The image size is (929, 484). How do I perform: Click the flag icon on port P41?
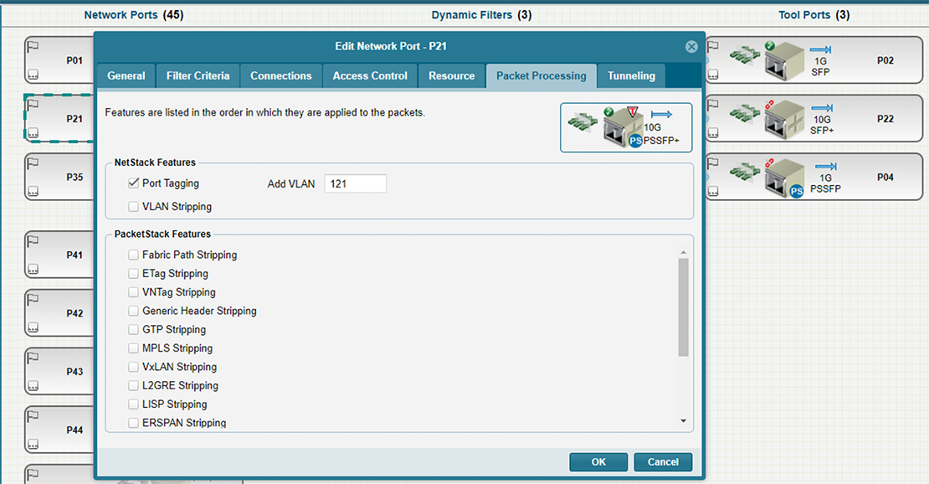(x=33, y=240)
